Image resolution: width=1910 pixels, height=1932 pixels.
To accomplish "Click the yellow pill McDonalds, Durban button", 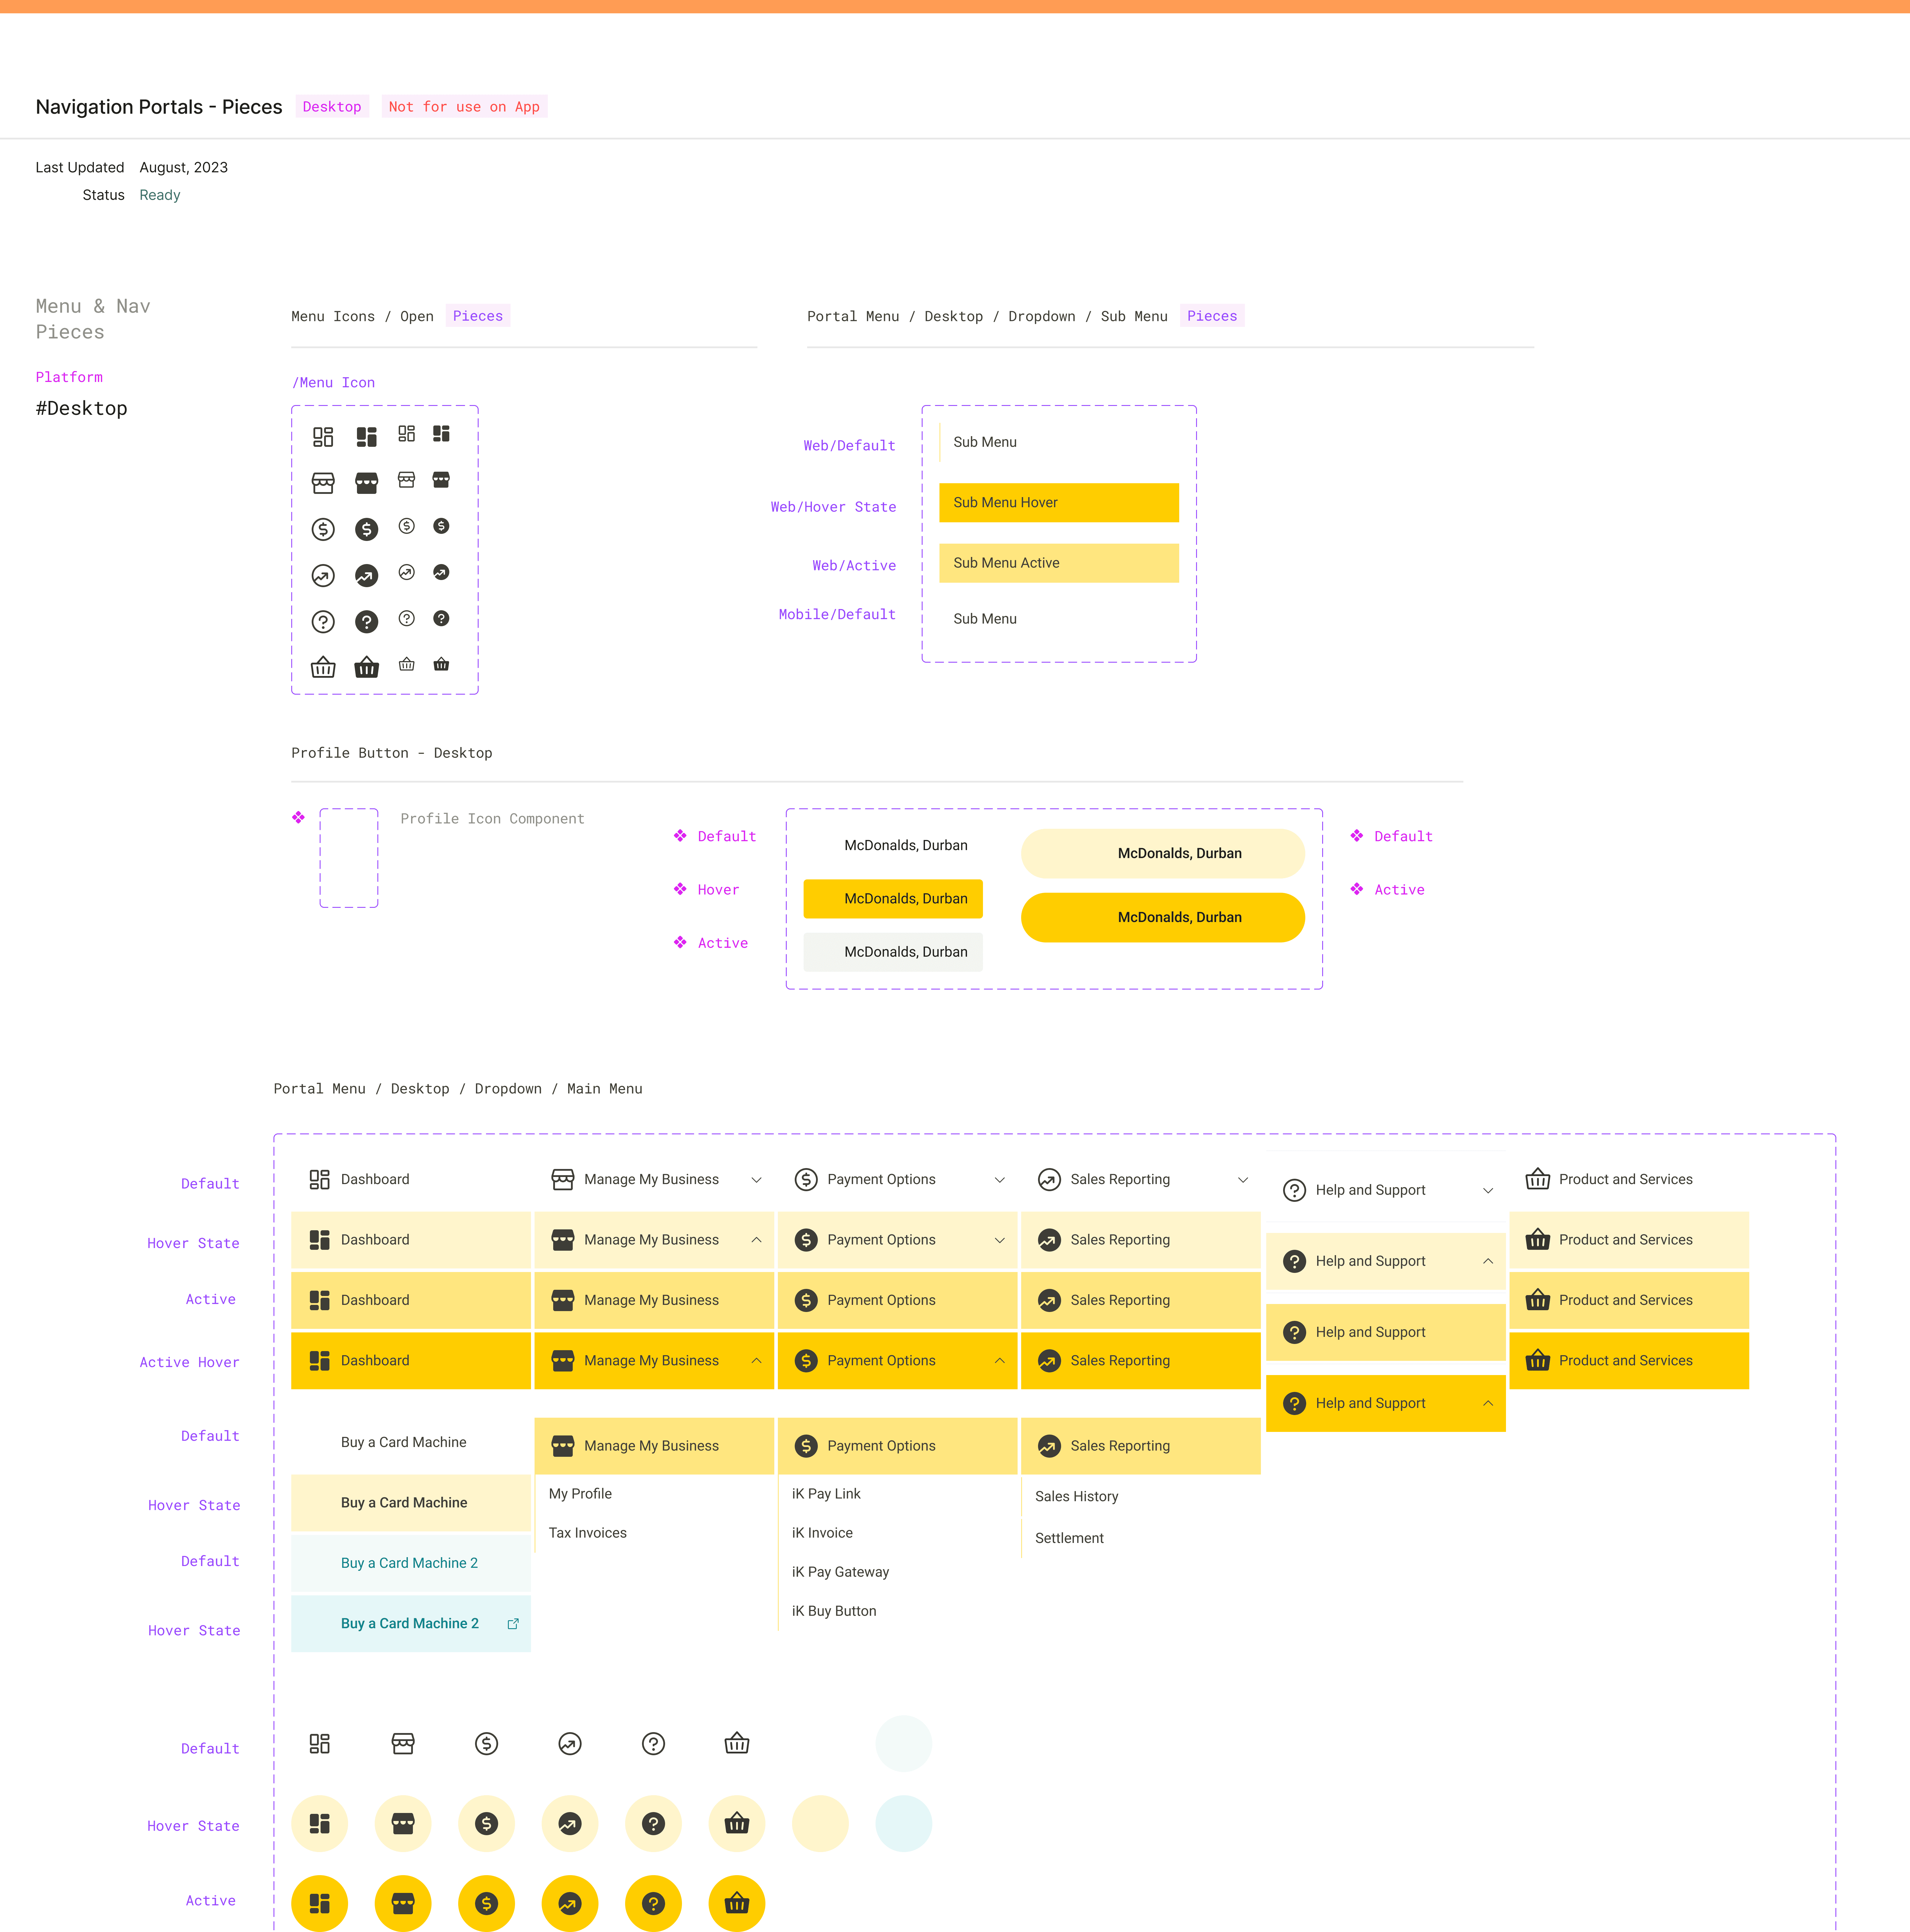I will (x=1162, y=917).
